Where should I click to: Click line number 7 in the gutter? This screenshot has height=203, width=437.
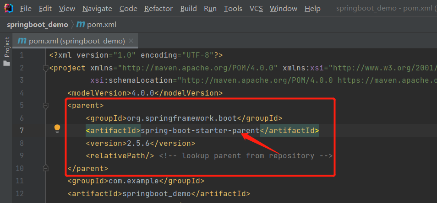pyautogui.click(x=22, y=131)
